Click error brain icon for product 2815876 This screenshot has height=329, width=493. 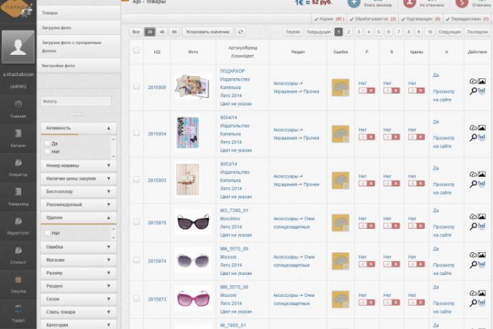pyautogui.click(x=340, y=223)
